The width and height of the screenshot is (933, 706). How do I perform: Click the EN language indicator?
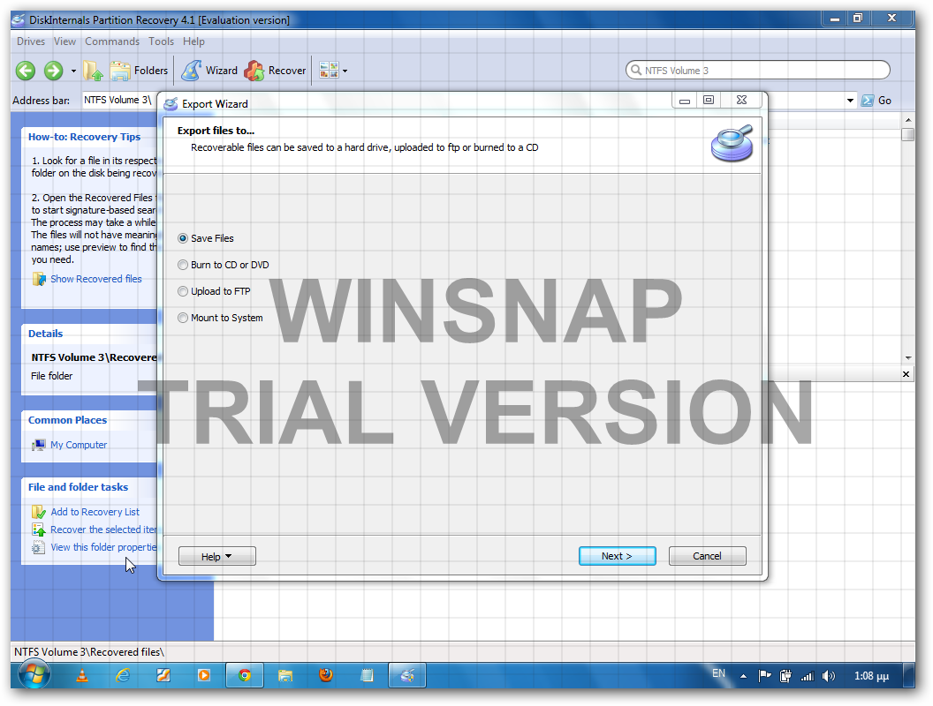point(719,672)
